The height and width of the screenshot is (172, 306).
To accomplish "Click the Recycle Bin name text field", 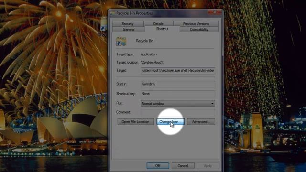I will (x=144, y=41).
